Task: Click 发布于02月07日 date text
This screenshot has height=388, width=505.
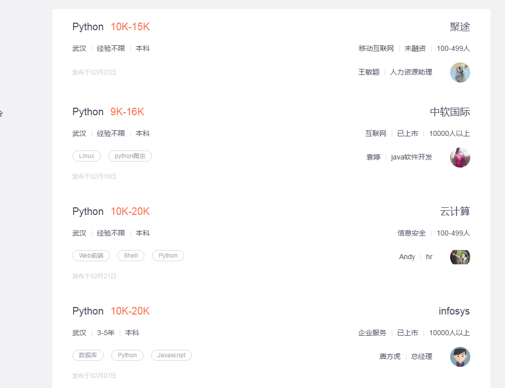Action: 94,376
